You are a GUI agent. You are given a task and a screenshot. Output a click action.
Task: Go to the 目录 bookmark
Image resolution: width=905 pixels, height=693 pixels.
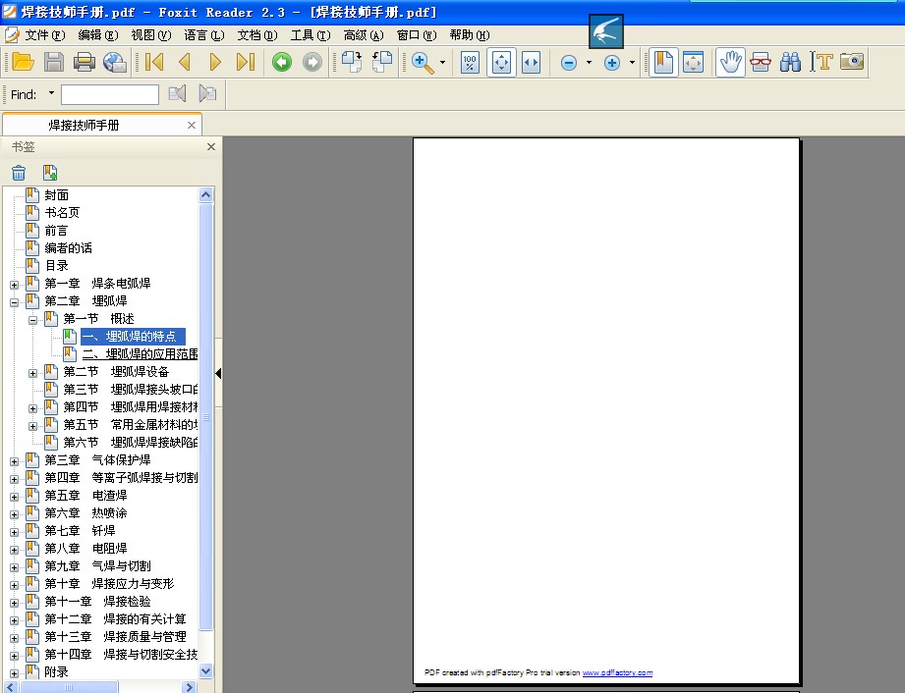[x=57, y=266]
